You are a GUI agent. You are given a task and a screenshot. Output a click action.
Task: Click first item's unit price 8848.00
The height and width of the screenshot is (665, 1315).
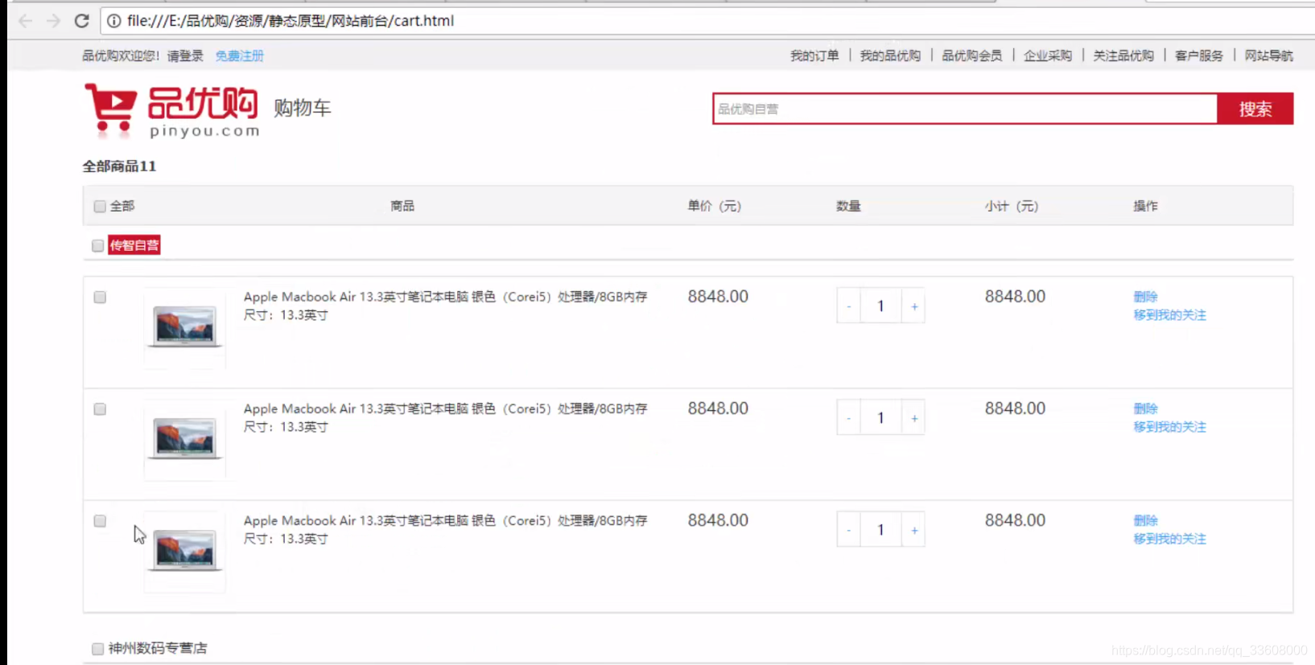click(718, 297)
